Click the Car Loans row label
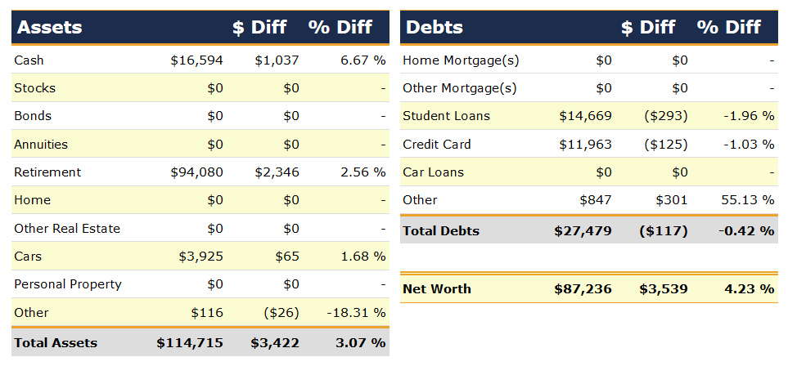This screenshot has width=788, height=366. pos(433,172)
